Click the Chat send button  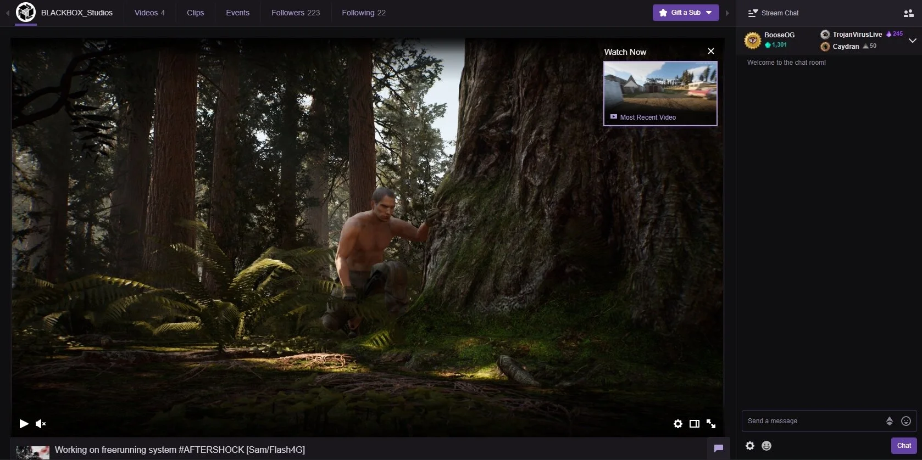click(904, 446)
